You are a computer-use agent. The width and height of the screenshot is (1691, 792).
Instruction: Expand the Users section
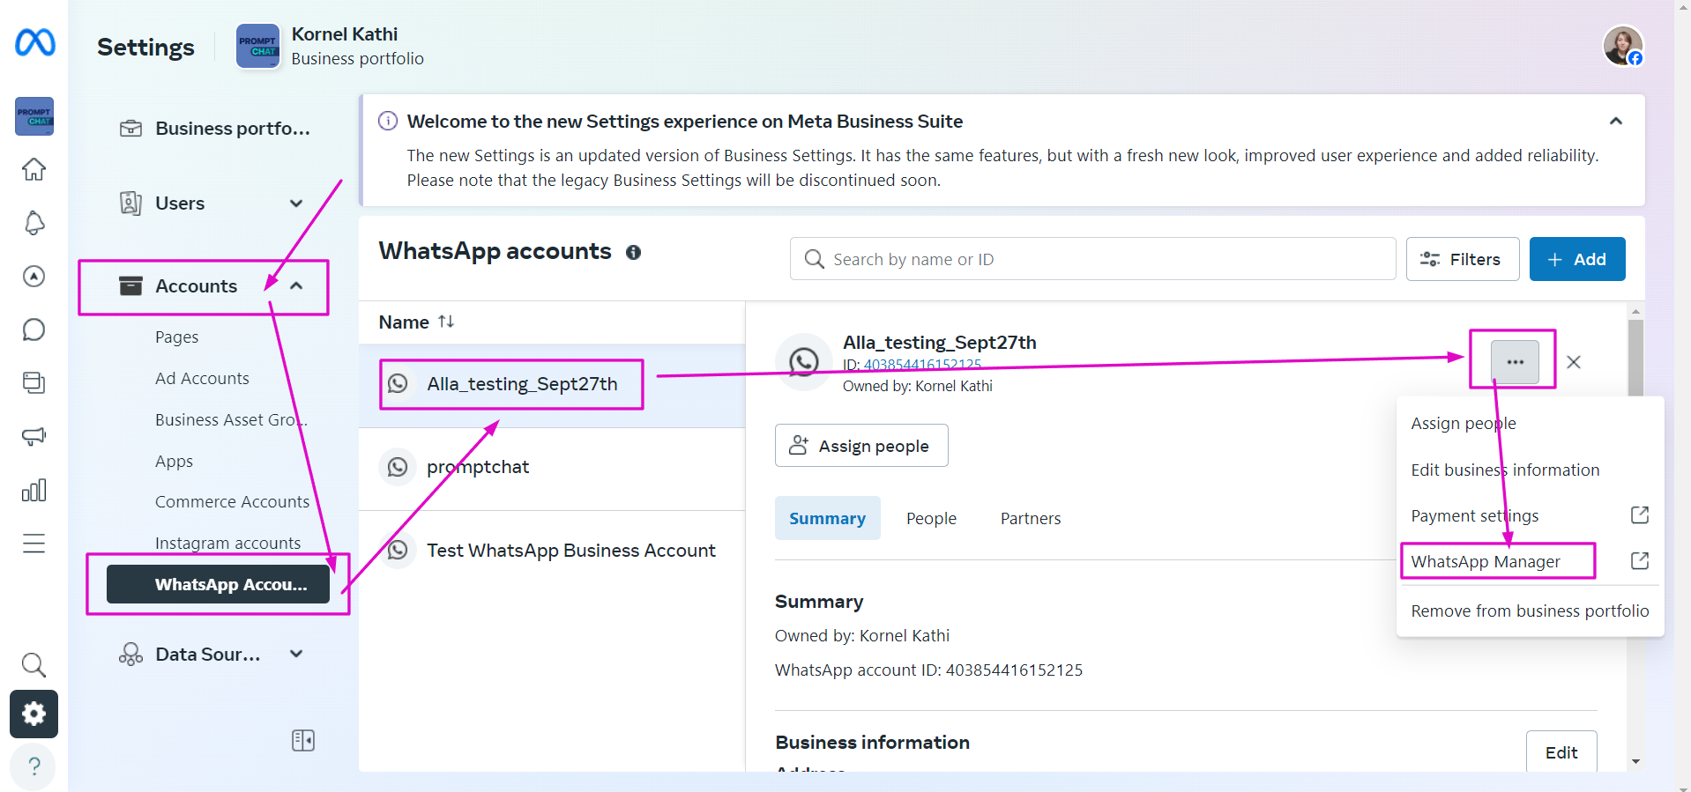click(296, 204)
